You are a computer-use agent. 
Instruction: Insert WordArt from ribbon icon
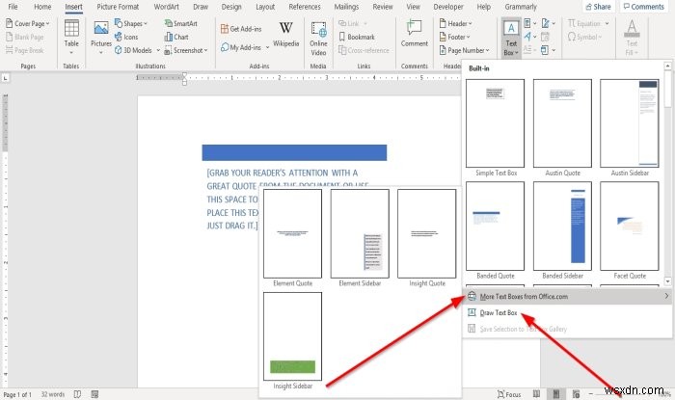click(530, 37)
